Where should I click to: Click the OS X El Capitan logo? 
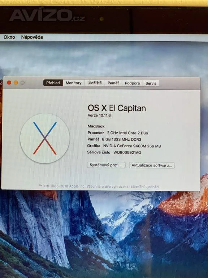pos(45,138)
